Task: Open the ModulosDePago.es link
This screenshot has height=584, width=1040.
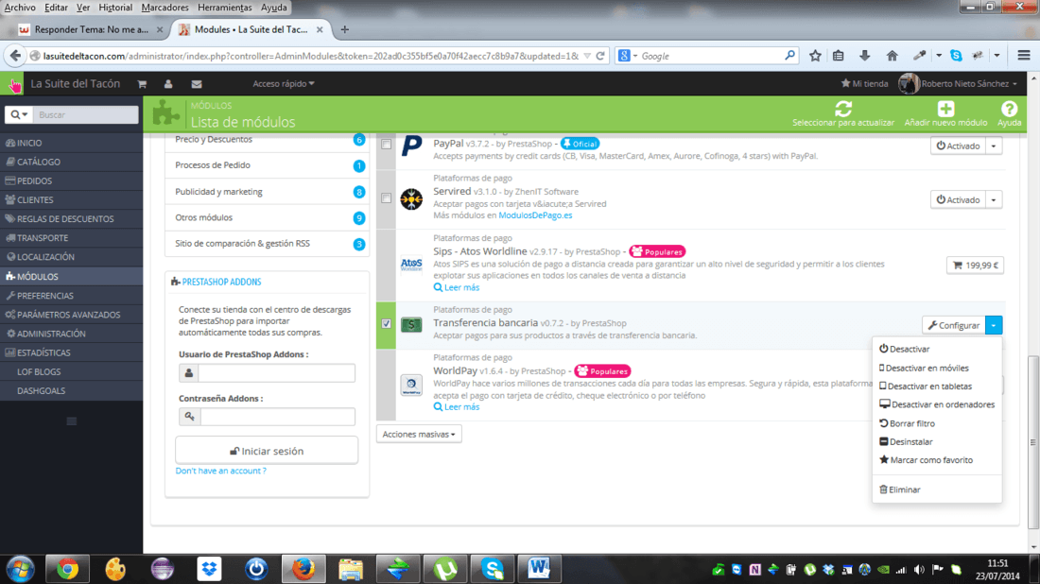Action: tap(535, 215)
